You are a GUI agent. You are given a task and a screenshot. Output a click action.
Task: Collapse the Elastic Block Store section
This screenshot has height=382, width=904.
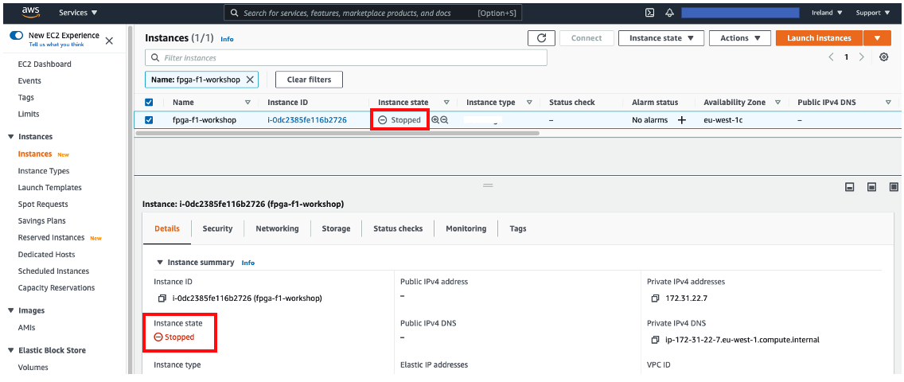(10, 350)
